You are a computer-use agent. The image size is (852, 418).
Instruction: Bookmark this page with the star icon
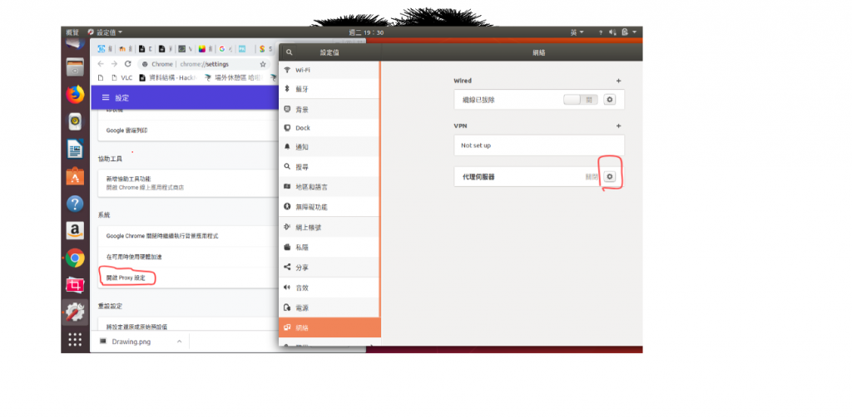coord(263,64)
